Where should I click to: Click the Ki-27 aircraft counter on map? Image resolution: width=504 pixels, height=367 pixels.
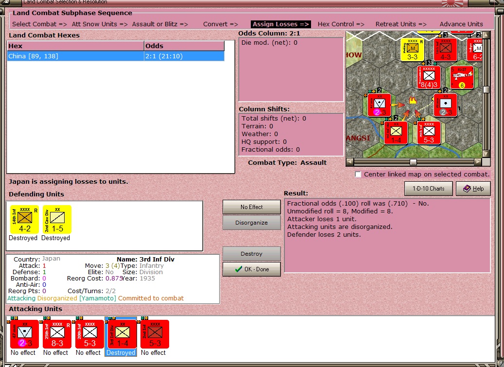click(462, 77)
